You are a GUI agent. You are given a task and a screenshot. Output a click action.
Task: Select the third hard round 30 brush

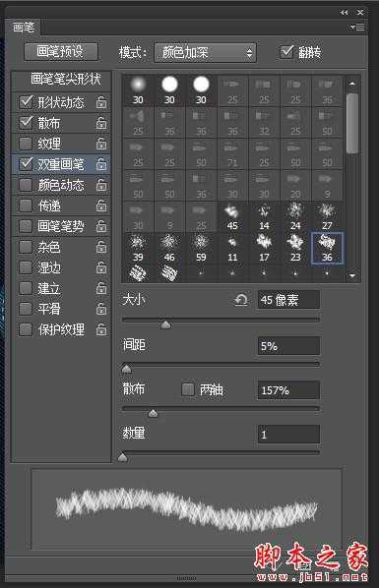[x=201, y=90]
